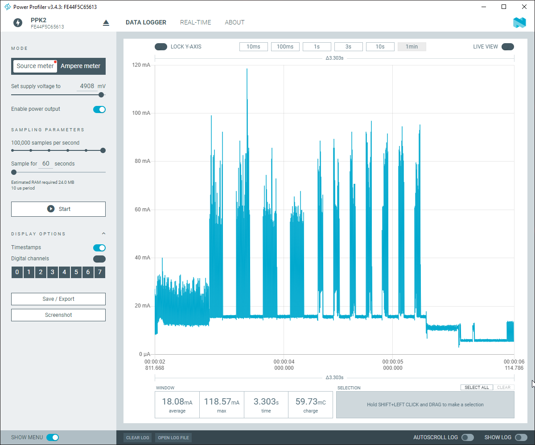Enable digital channel 7
The width and height of the screenshot is (535, 445).
100,272
